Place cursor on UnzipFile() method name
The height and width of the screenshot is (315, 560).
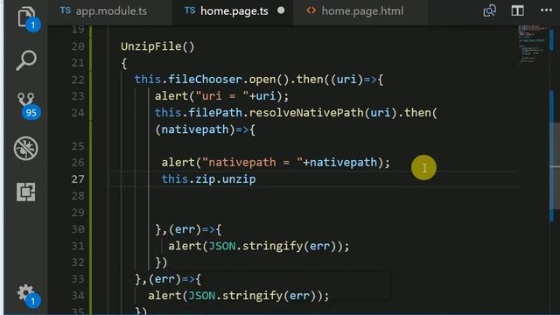point(157,46)
